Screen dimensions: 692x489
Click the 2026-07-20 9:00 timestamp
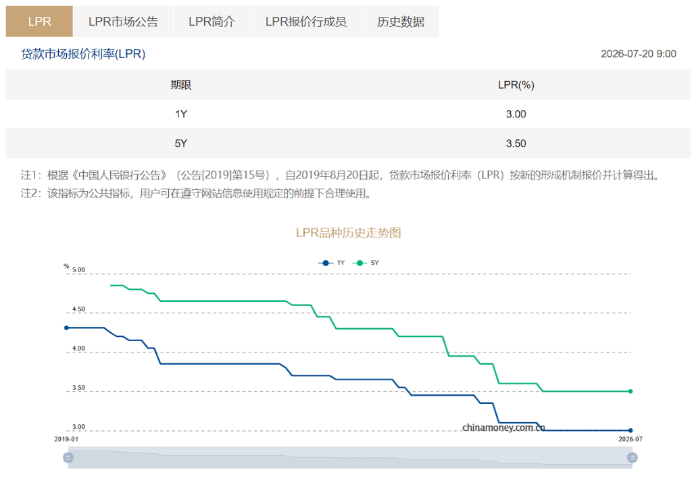[638, 54]
